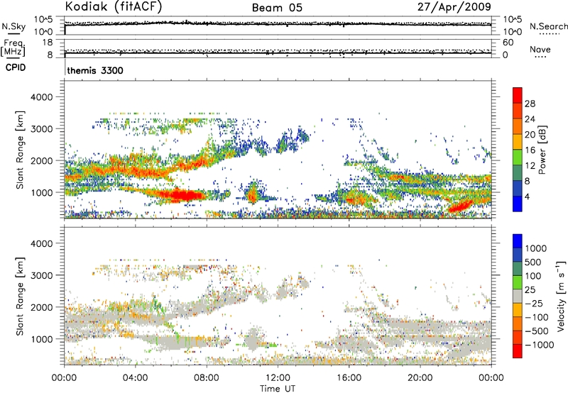Click the red top segment of Power colorbar
This screenshot has height=393, width=568.
tap(518, 95)
